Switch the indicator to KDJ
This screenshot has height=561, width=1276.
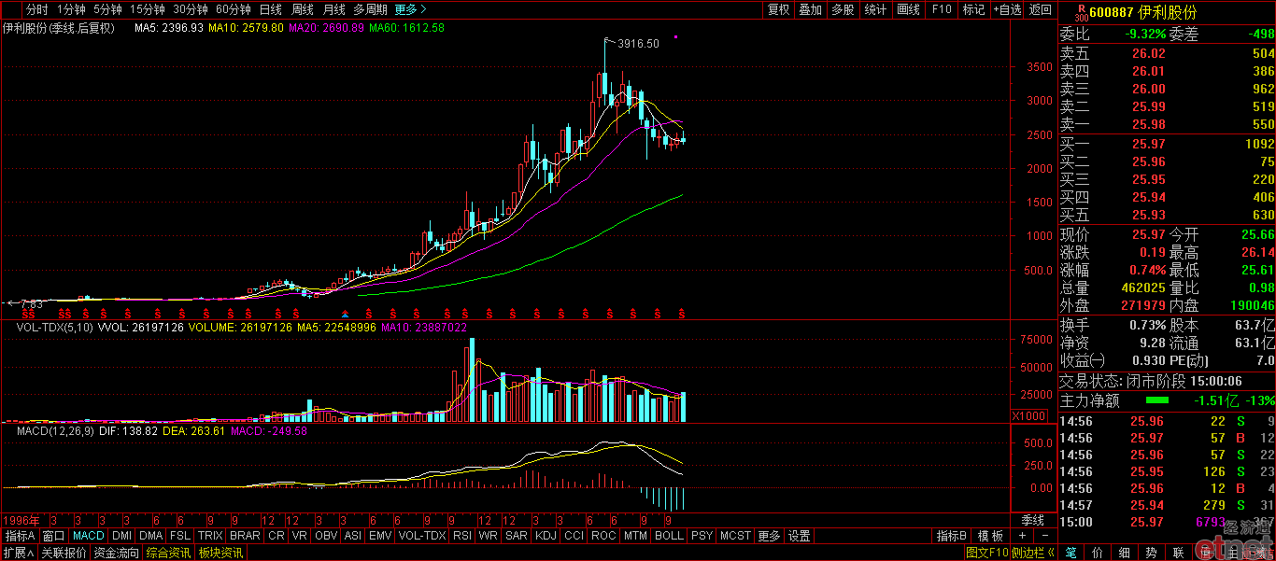click(545, 536)
